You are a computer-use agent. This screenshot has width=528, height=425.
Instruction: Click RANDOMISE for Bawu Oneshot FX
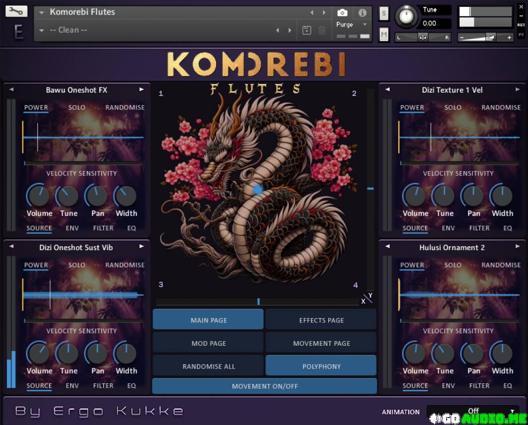click(x=125, y=107)
